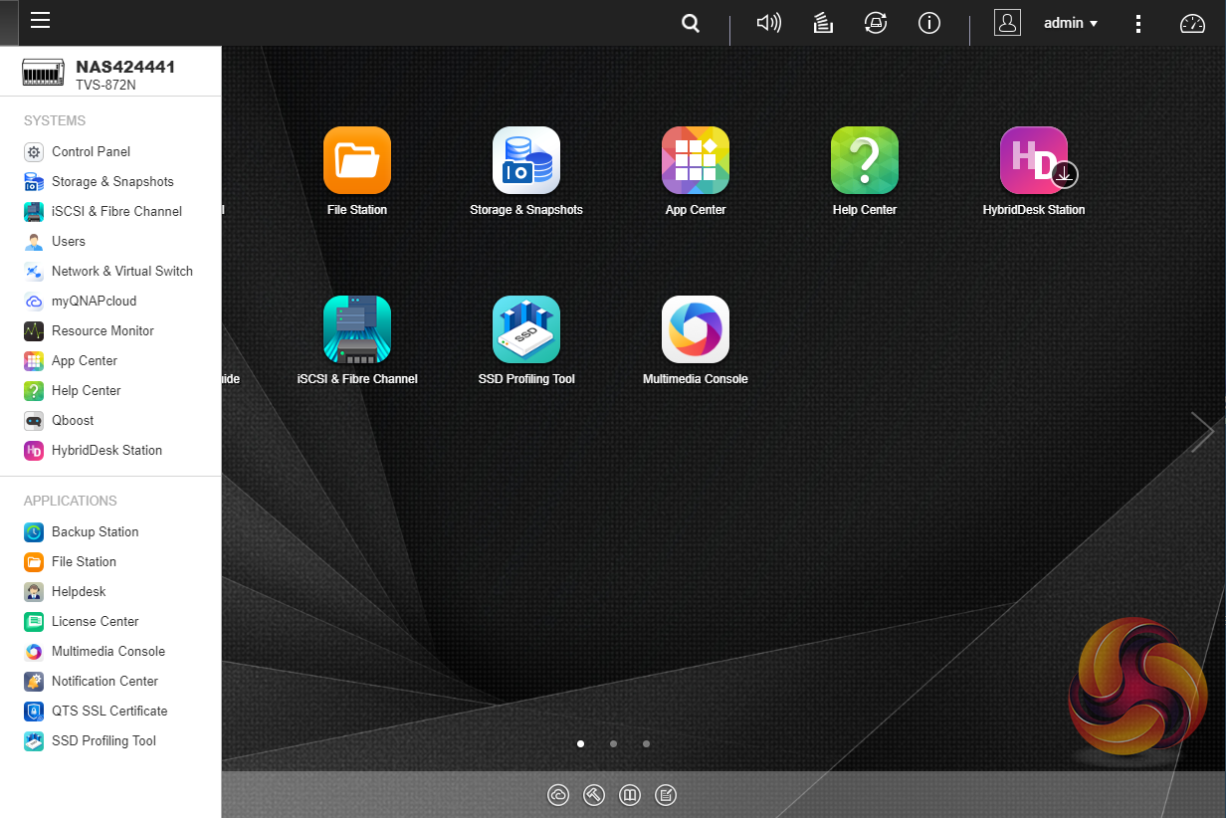Image resolution: width=1226 pixels, height=819 pixels.
Task: Click myQNAPcloud icon in bottom bar
Action: coord(558,795)
